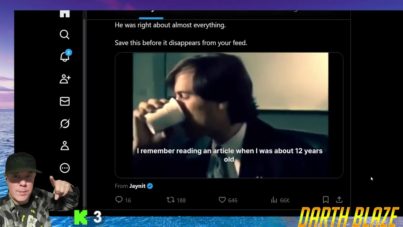Screen dimensions: 403x227
Task: Open the Messages envelope icon
Action: pos(65,101)
